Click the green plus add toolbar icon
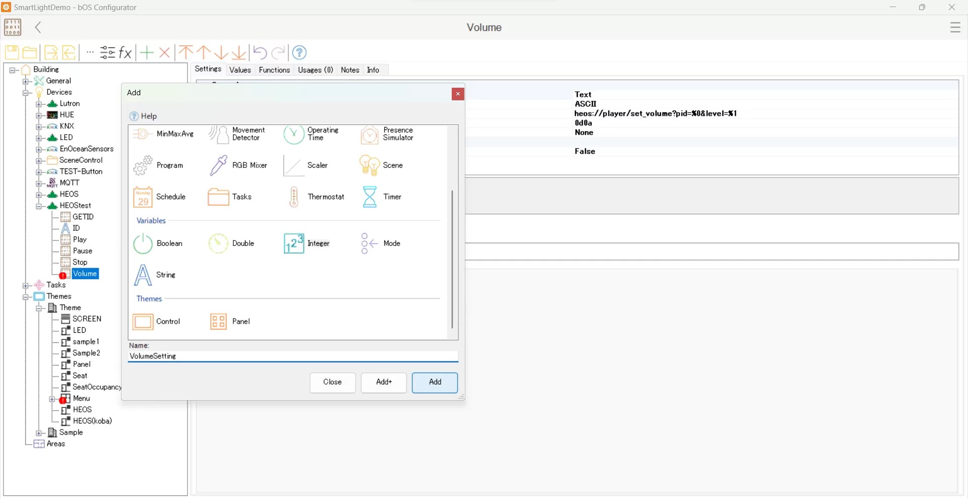 [147, 52]
